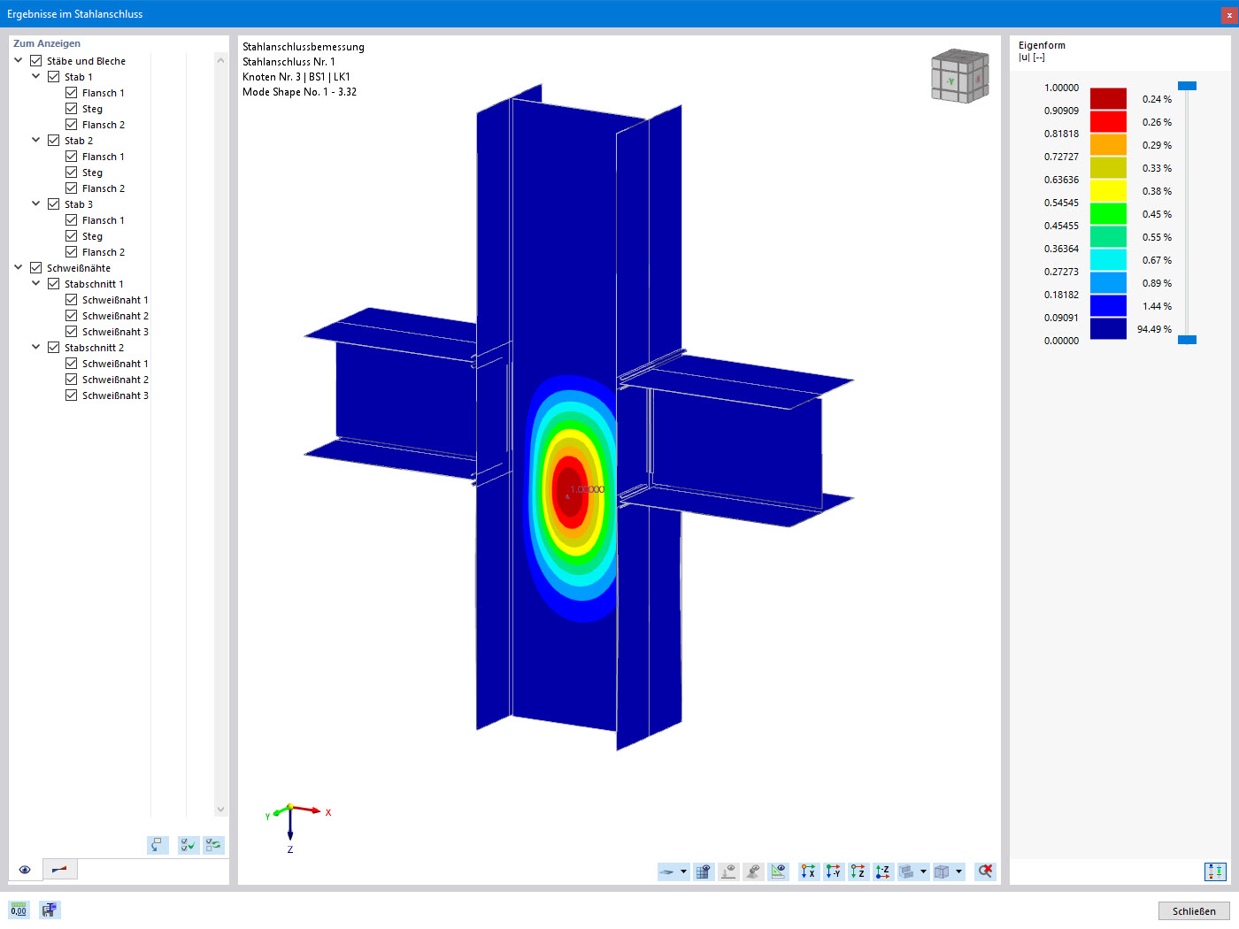This screenshot has height=929, width=1239.
Task: Click the Schließen button
Action: [1194, 911]
